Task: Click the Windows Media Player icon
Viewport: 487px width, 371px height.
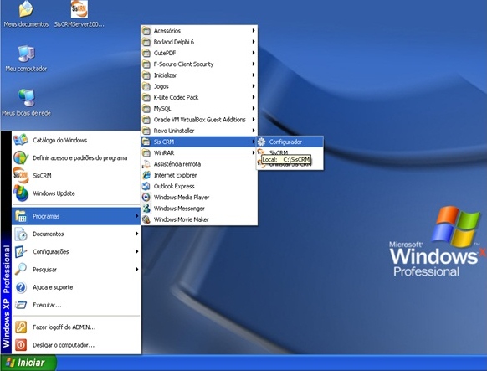Action: click(x=146, y=198)
